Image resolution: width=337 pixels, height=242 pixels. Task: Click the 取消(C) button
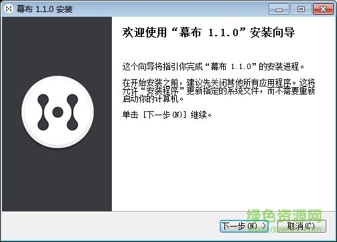tap(301, 226)
